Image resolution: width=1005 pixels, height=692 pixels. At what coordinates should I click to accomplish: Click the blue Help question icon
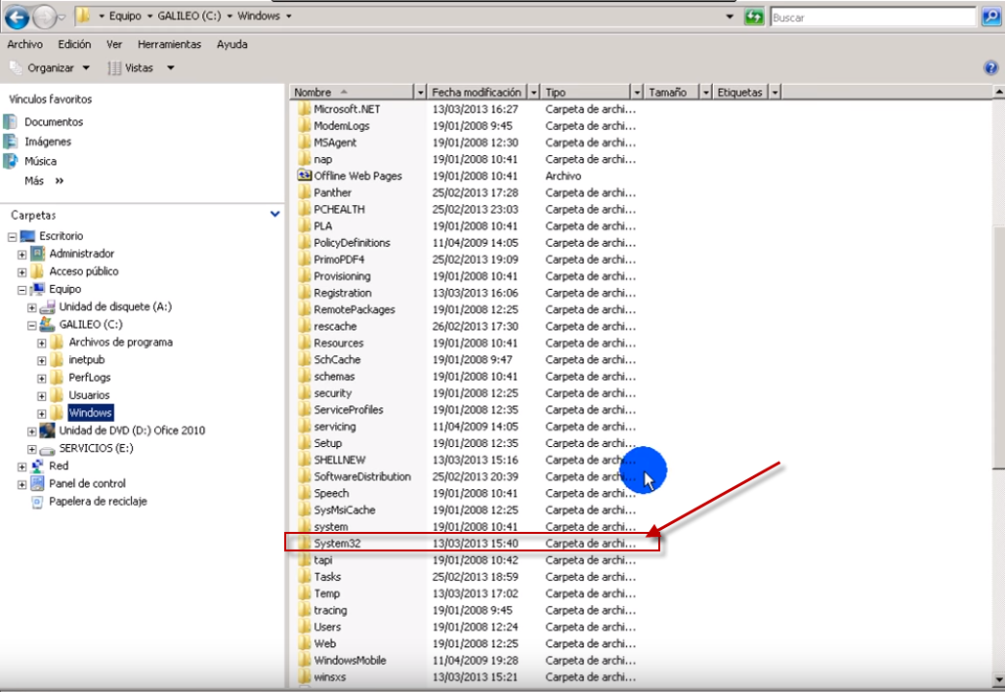pos(989,68)
